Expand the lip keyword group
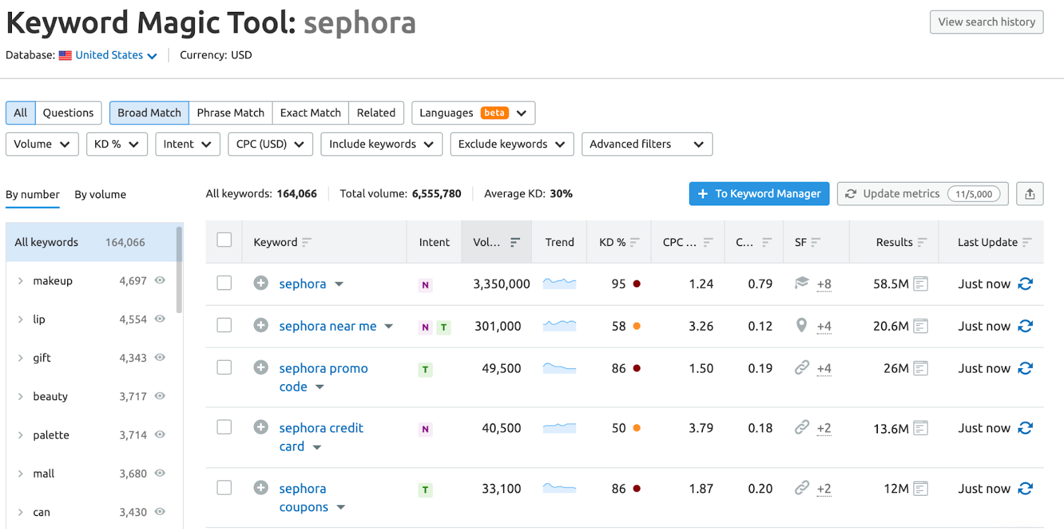 pos(21,320)
